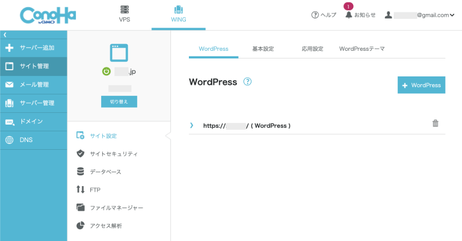Click the ConoHa by GMO logo
This screenshot has height=241, width=462.
48,15
